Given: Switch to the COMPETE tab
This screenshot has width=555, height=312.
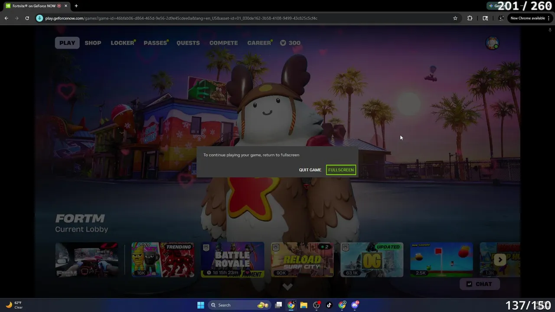Looking at the screenshot, I should coord(223,43).
